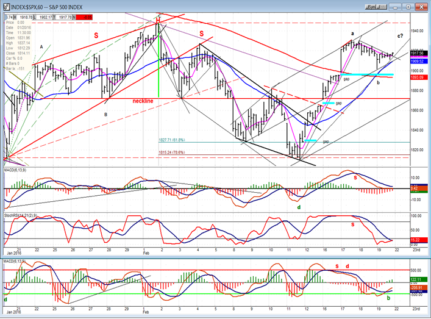Click the 'c?' wave label

click(400, 36)
